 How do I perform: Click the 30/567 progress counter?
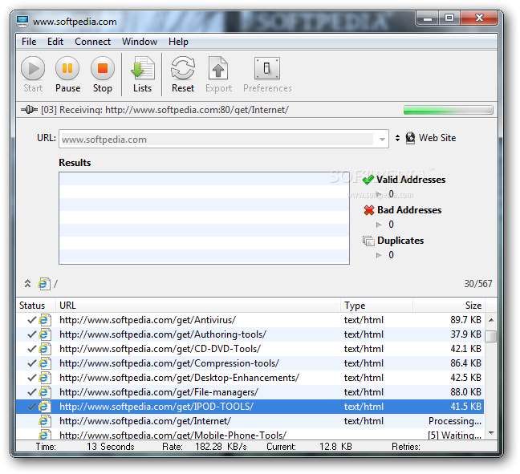click(x=478, y=284)
